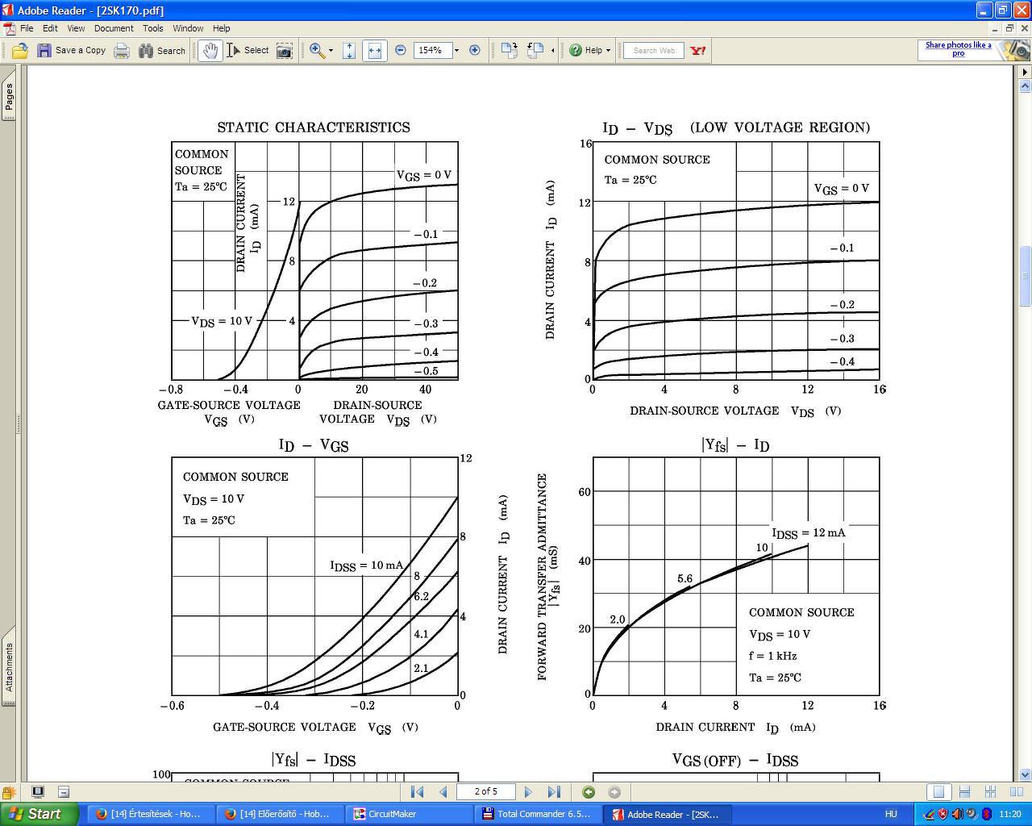1032x826 pixels.
Task: Go forward to the next view
Action: [614, 792]
